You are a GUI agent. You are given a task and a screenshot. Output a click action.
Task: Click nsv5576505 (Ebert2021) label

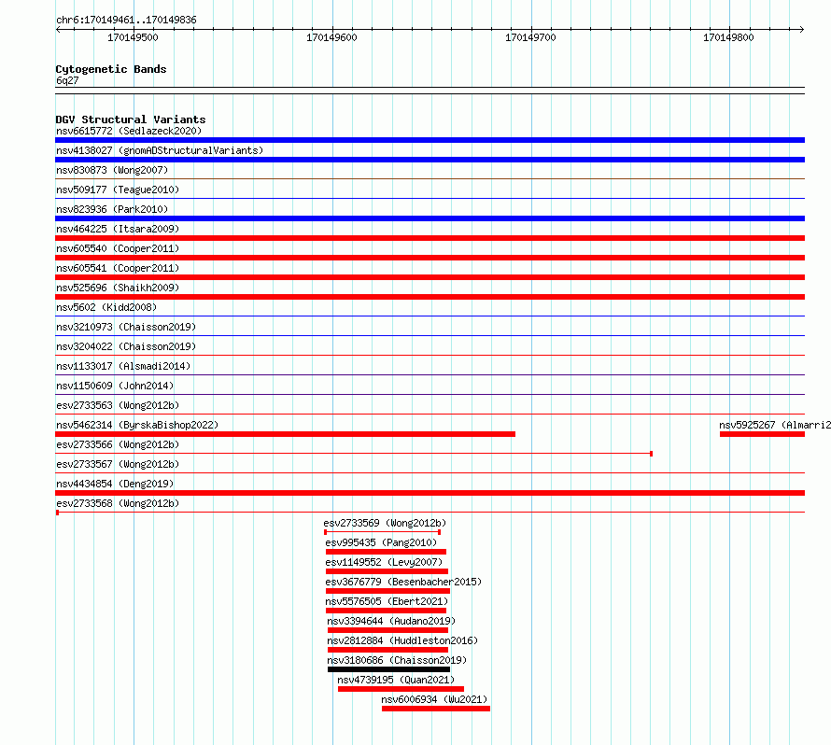coord(387,601)
